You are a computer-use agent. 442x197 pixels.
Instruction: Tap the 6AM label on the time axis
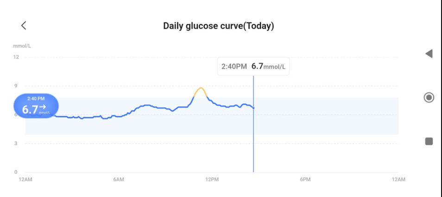pyautogui.click(x=119, y=179)
